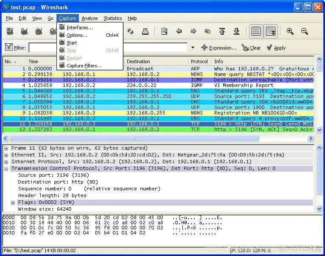Click the packet list horizontal scrollbar thumb
This screenshot has height=256, width=325.
[x=134, y=138]
